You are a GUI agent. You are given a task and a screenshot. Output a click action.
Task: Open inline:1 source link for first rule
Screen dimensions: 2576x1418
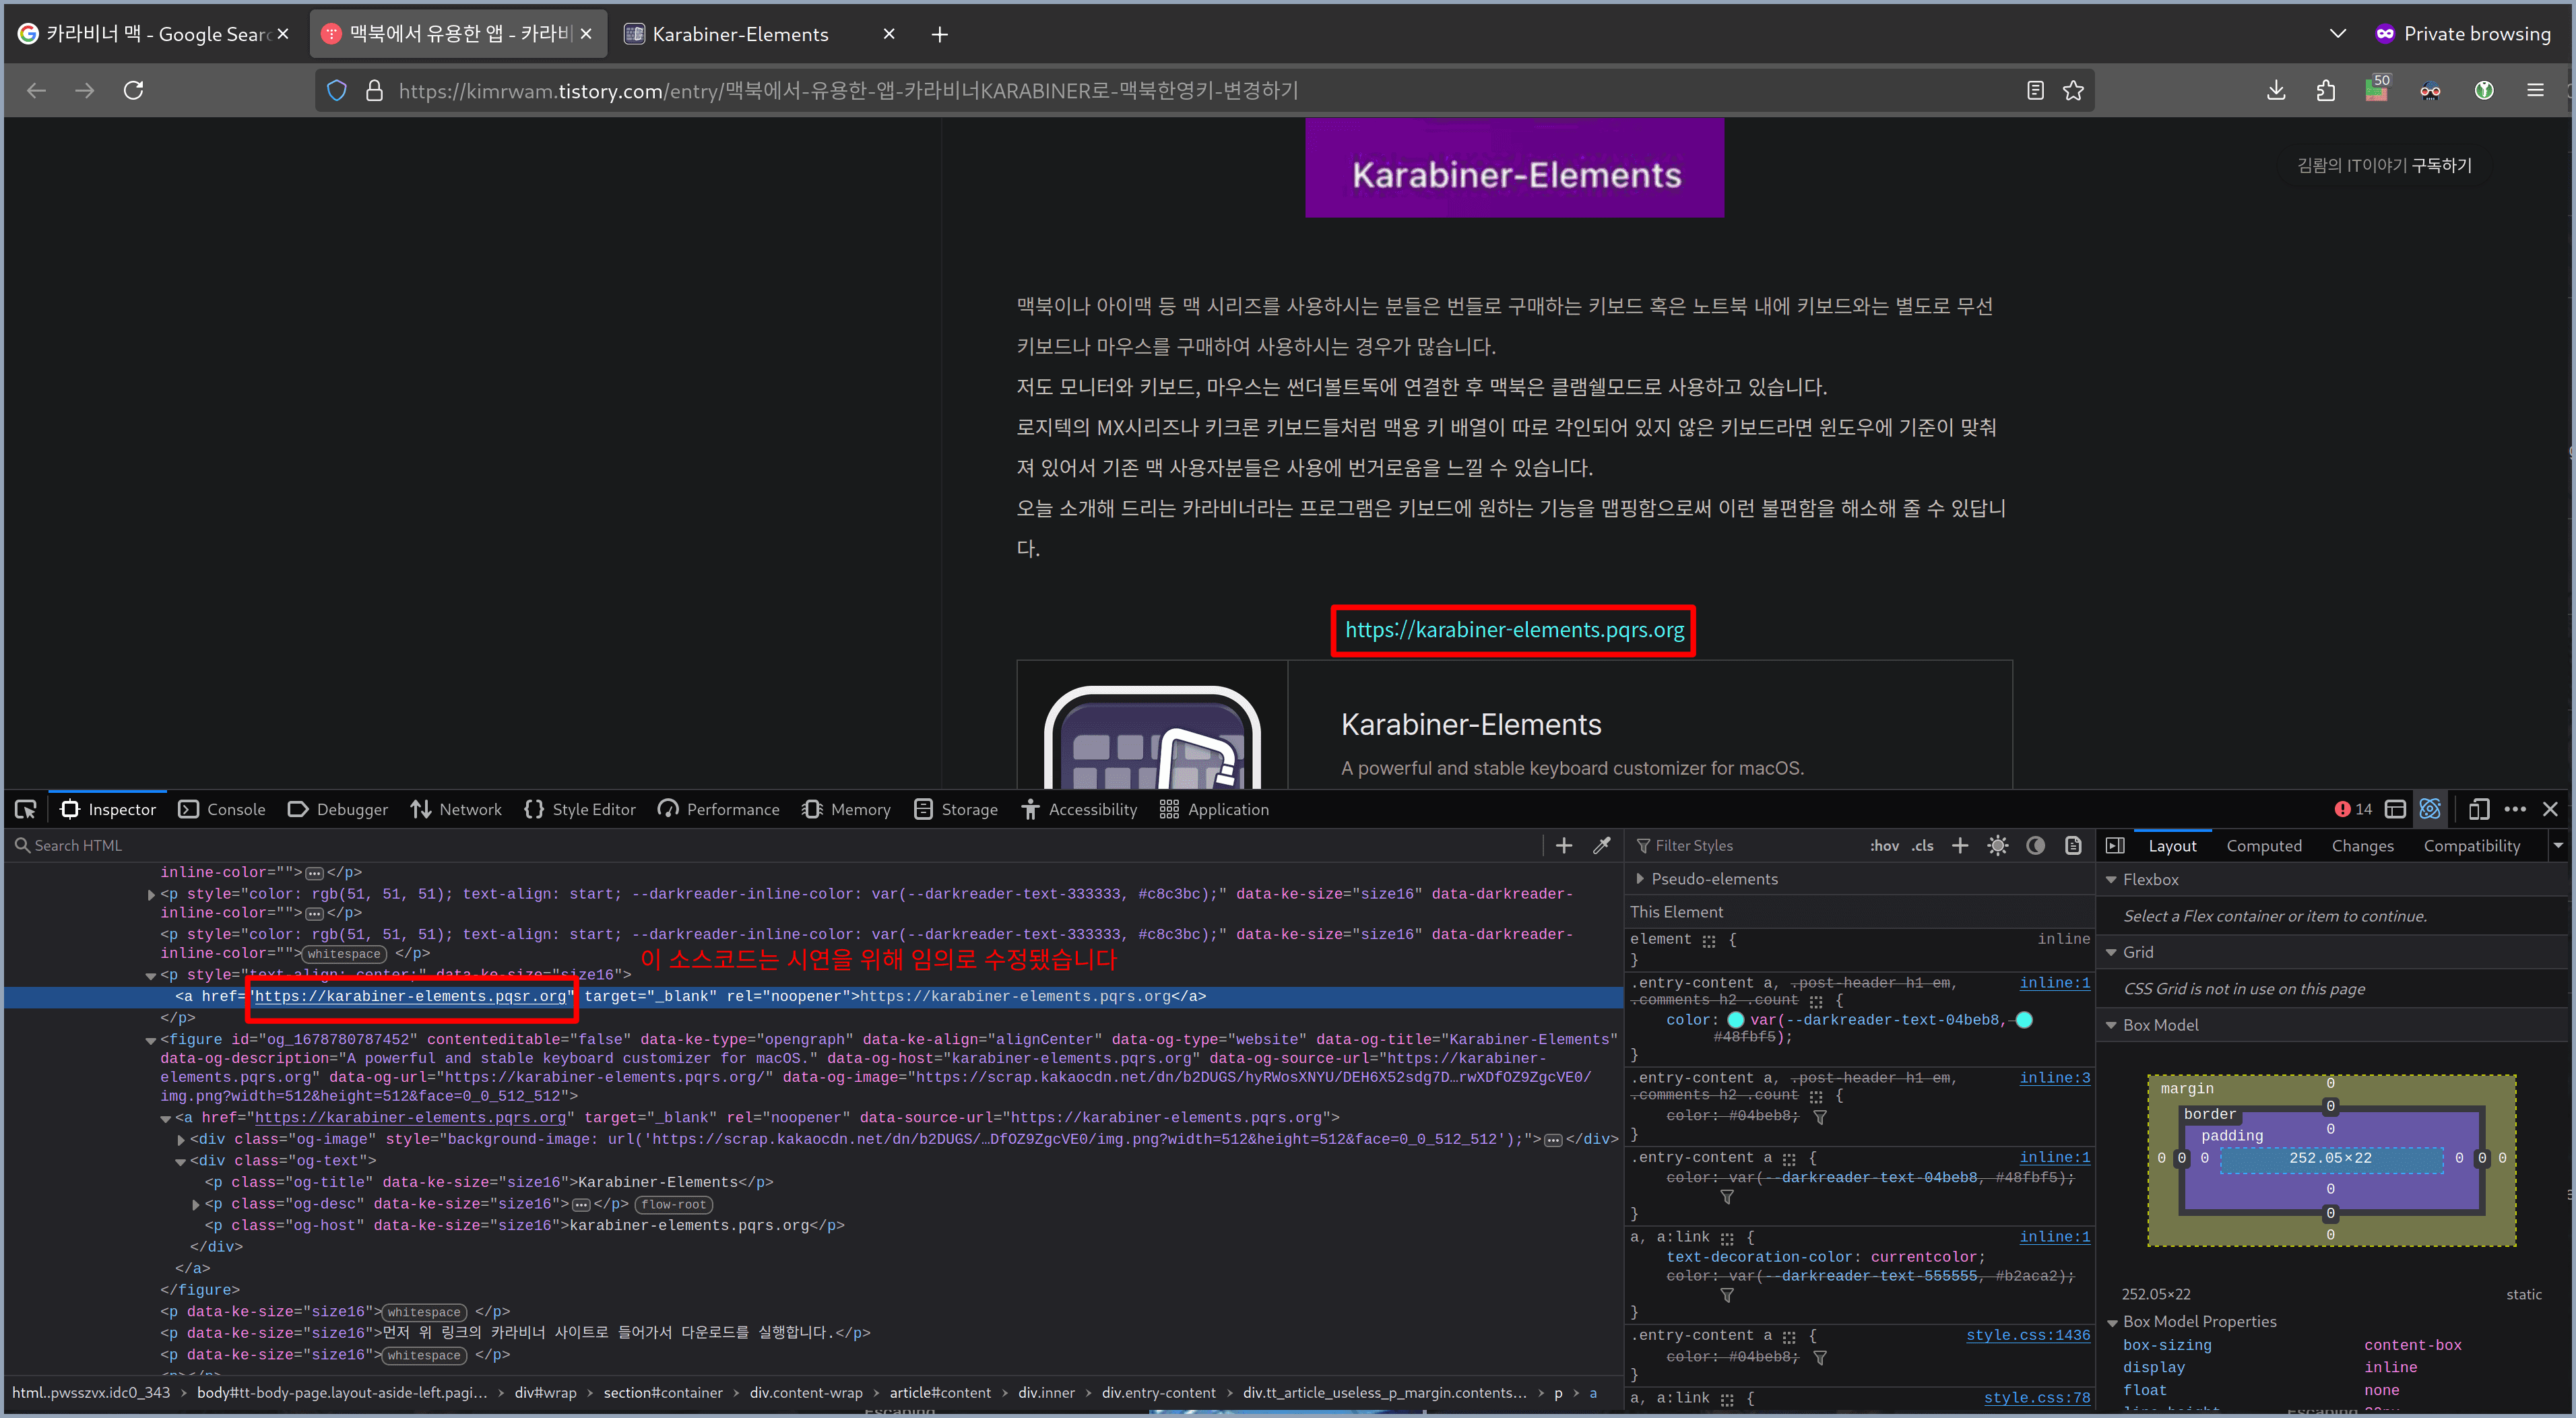point(2054,983)
